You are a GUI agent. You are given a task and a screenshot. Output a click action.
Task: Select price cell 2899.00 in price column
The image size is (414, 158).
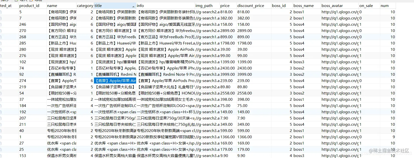click(x=228, y=30)
